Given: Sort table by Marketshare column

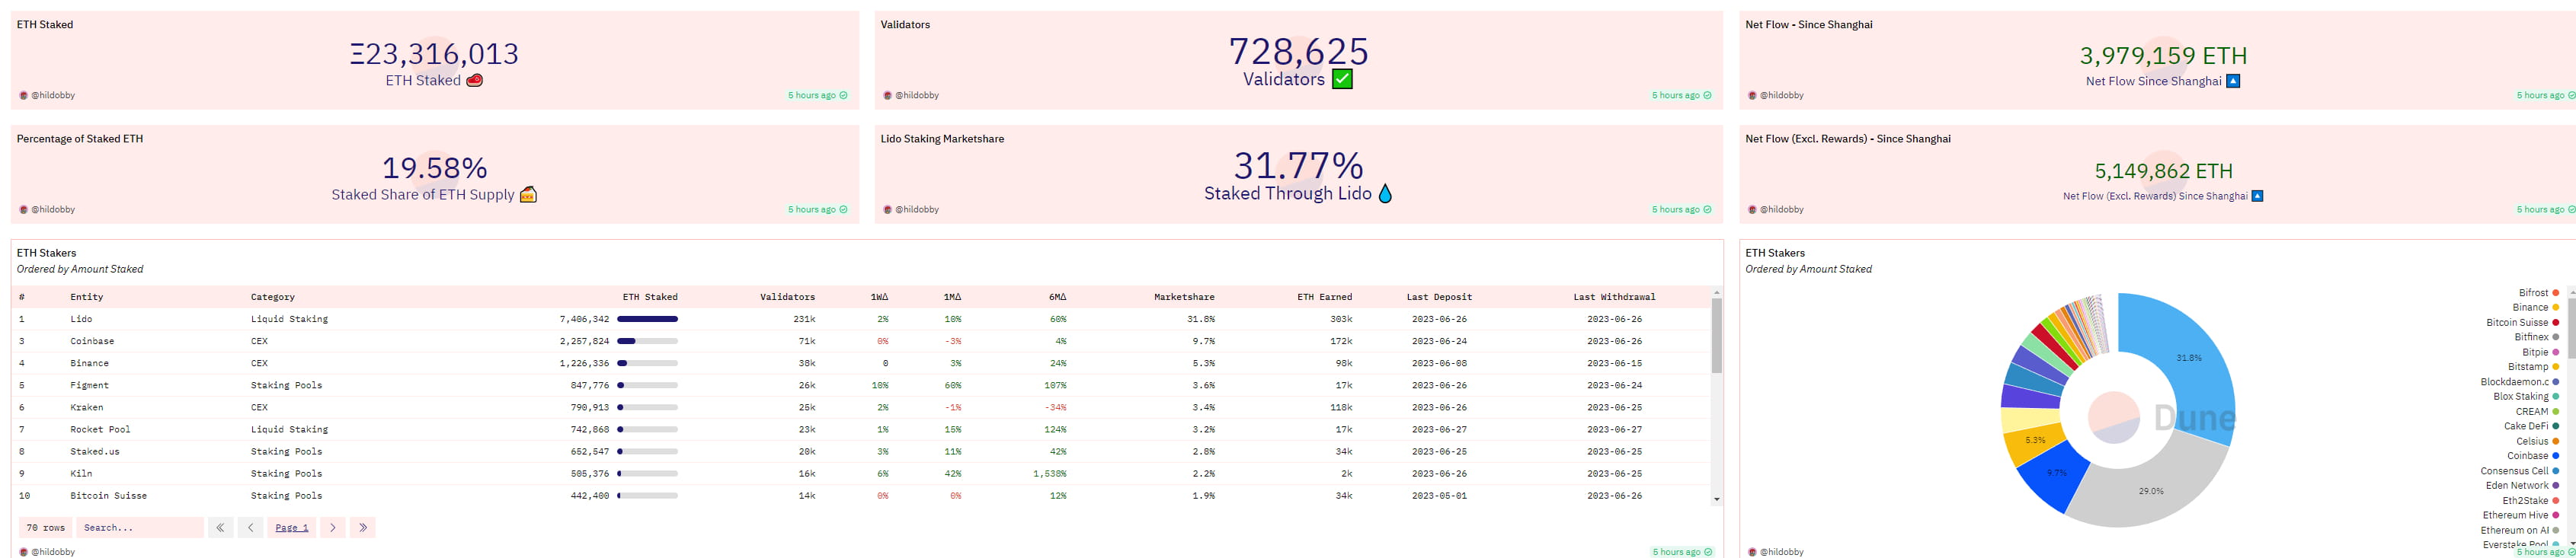Looking at the screenshot, I should coord(1184,297).
